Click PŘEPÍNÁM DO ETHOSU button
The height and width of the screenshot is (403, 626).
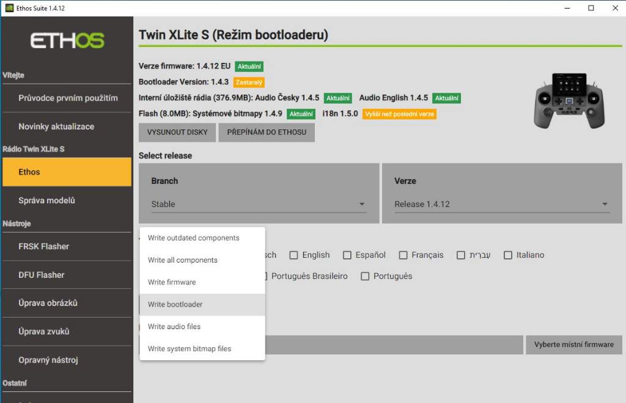267,132
